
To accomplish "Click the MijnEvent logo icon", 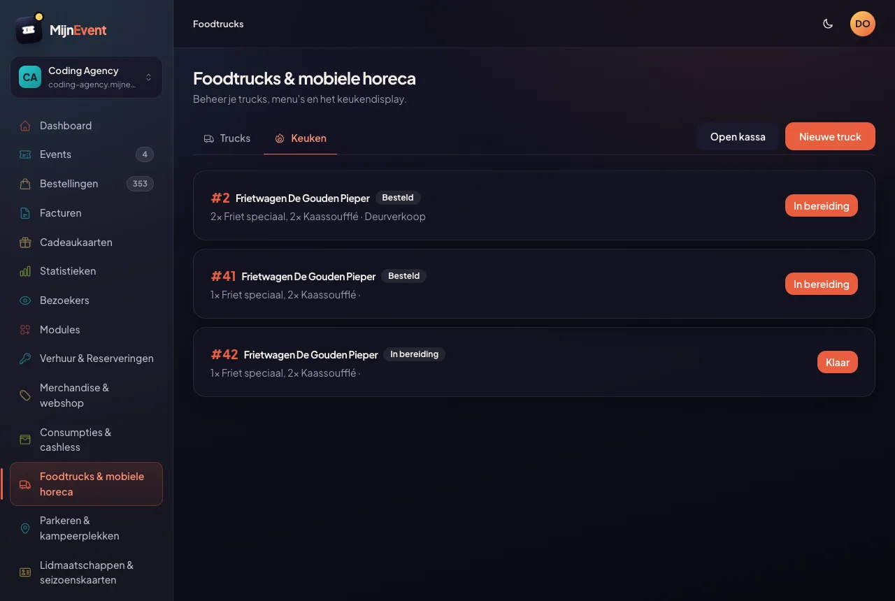I will (x=29, y=29).
